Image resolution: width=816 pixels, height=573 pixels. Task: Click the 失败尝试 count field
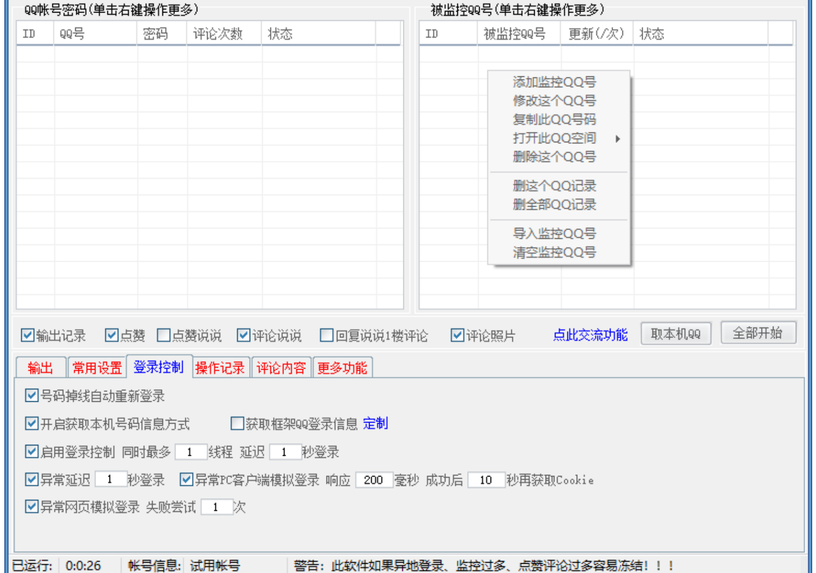pos(217,507)
